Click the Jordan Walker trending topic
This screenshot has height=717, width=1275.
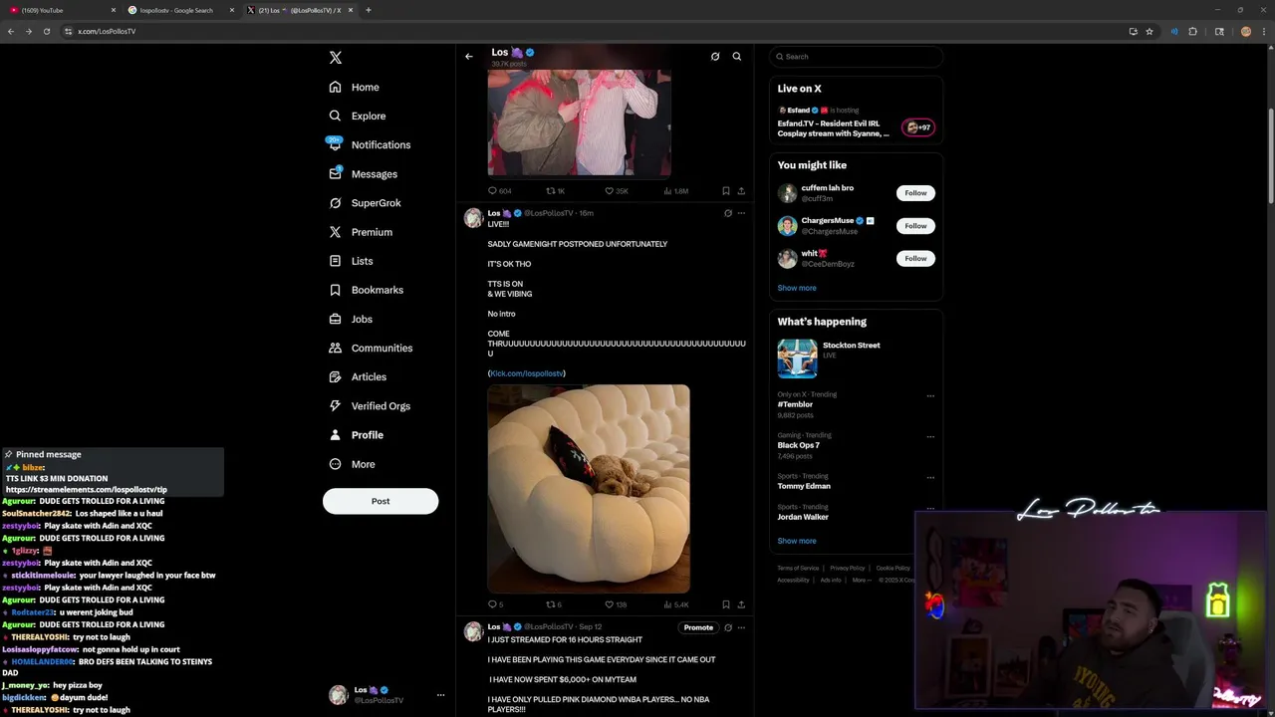(x=803, y=517)
